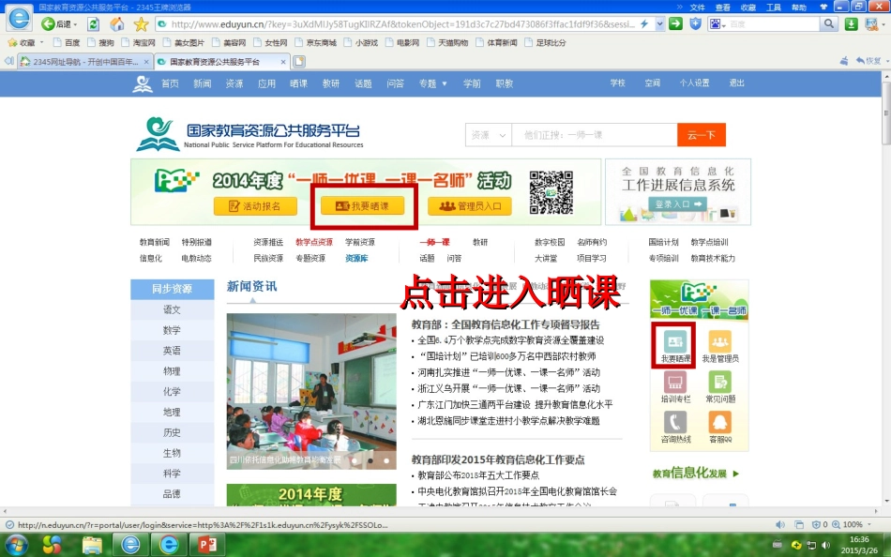This screenshot has width=891, height=557.
Task: Select 数学 in the 同步资源 list
Action: pos(172,330)
